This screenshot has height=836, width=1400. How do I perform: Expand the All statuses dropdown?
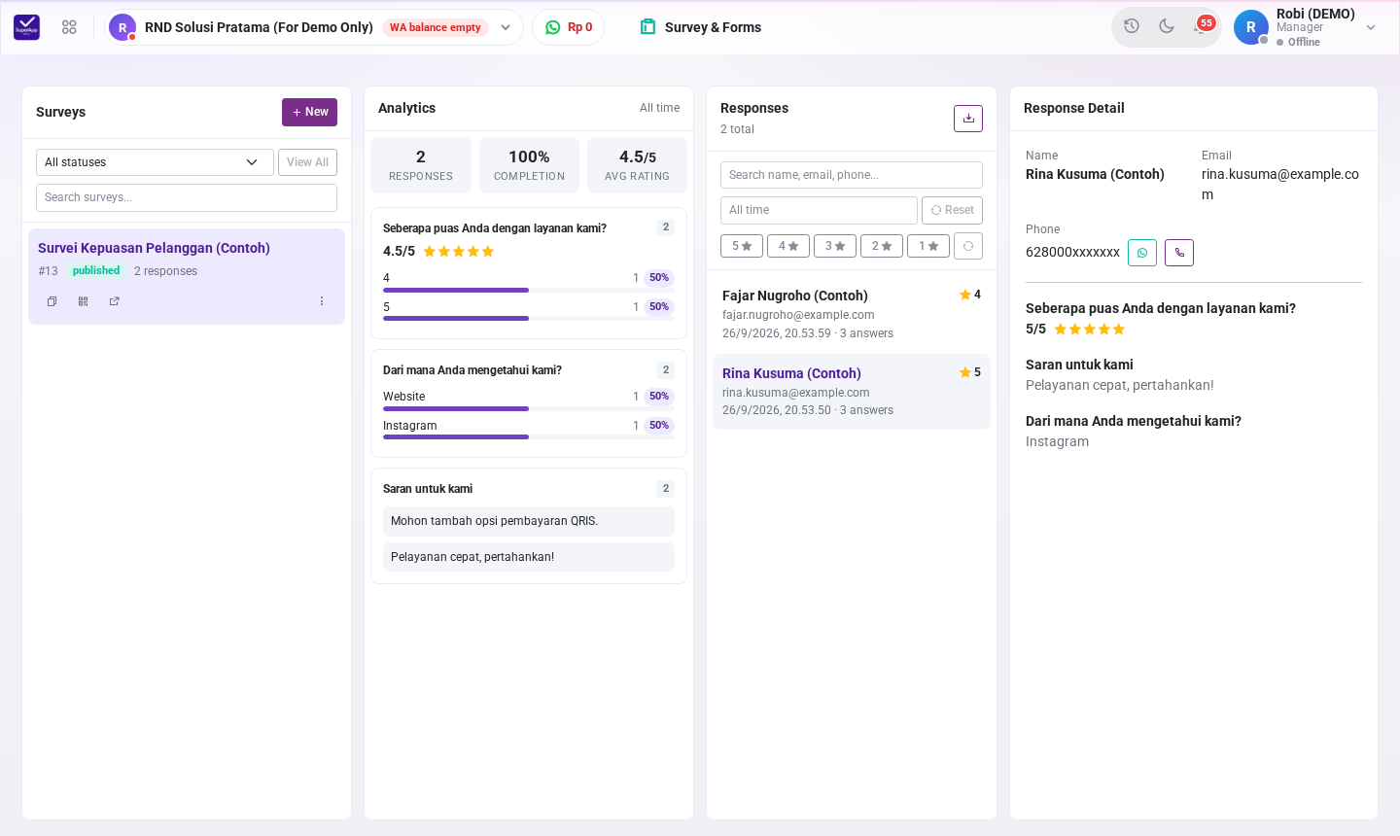tap(155, 162)
